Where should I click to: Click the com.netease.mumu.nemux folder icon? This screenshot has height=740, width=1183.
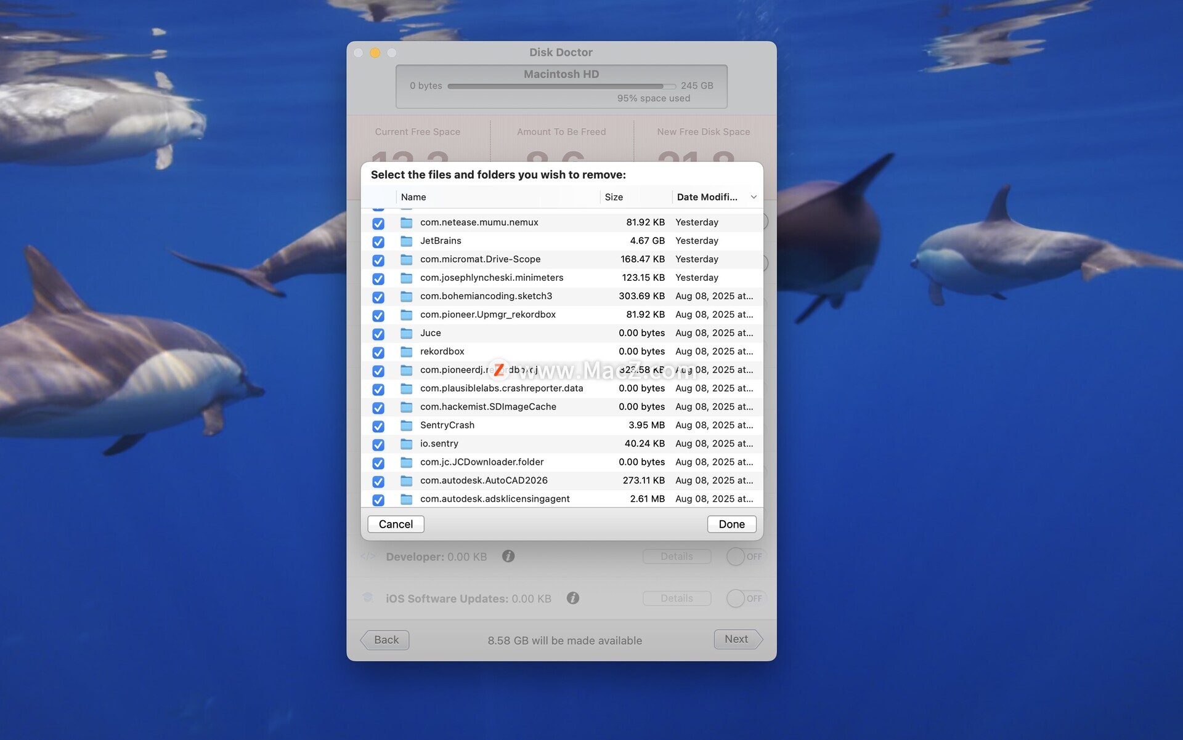click(x=407, y=222)
